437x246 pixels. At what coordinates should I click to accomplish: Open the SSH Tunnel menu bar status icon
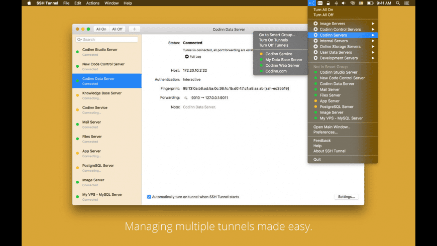click(311, 3)
